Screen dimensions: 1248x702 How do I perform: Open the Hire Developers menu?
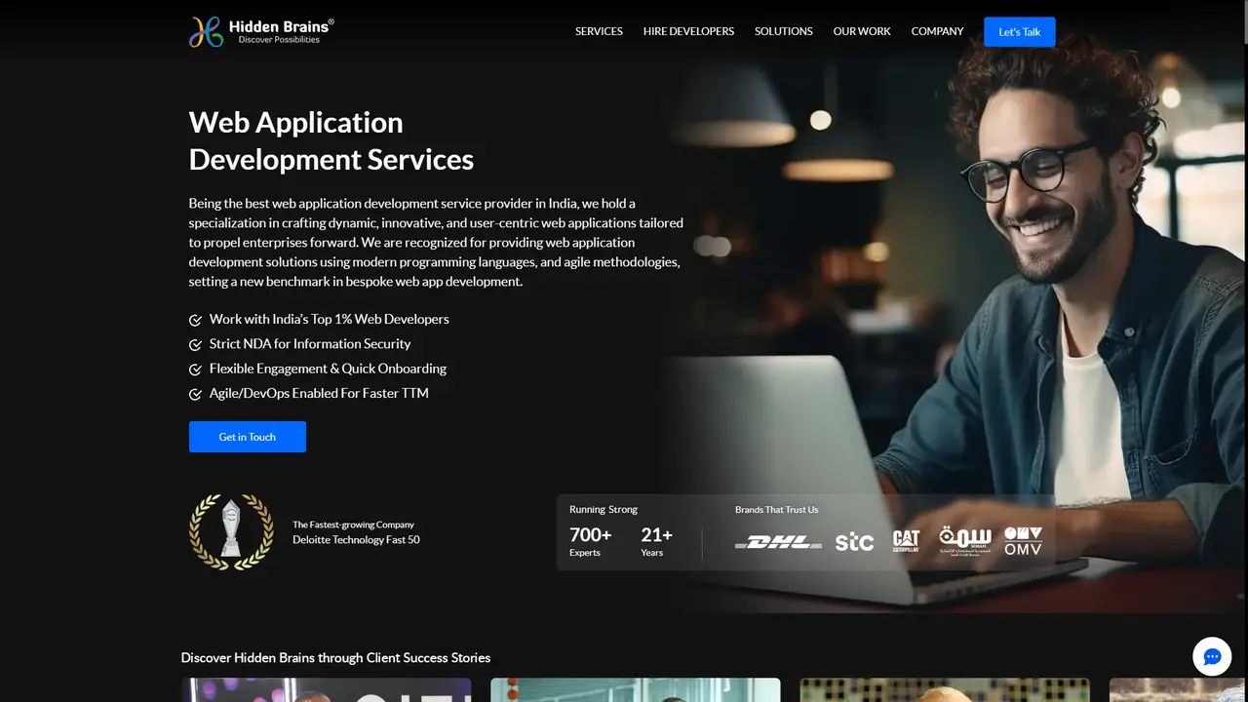(x=688, y=31)
